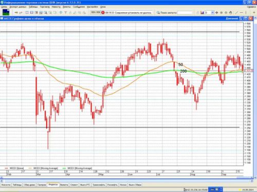Open the Таблицы menu
Screen dimensions: 257x192
33,7
